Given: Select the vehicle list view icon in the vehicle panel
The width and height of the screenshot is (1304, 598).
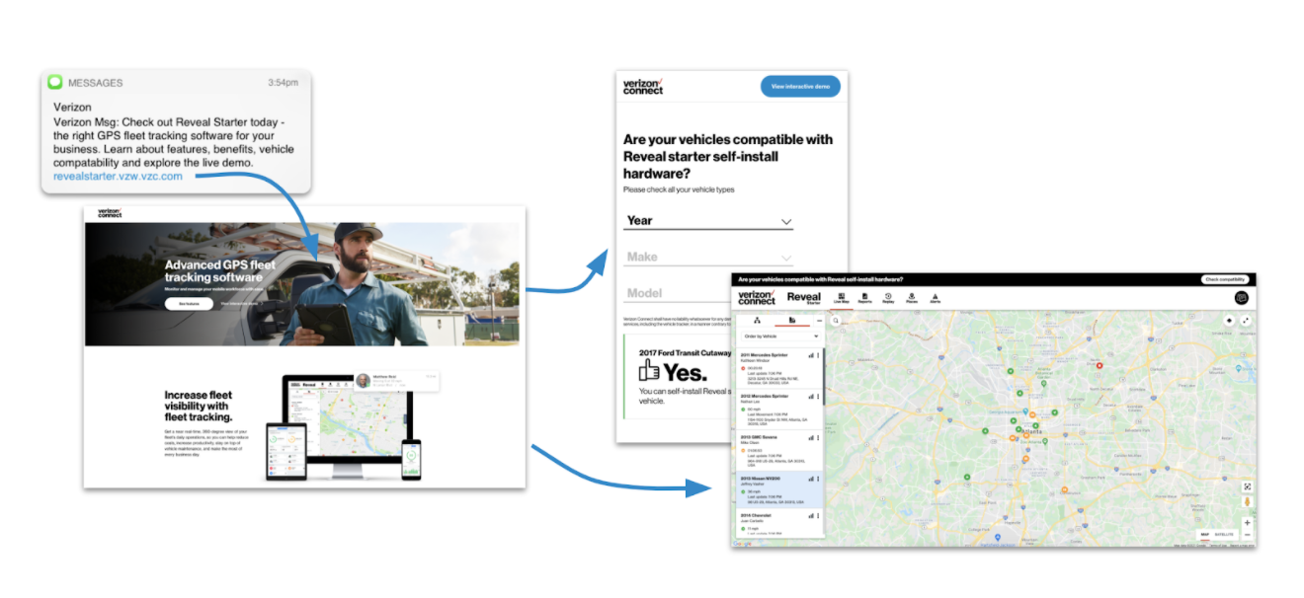Looking at the screenshot, I should click(792, 321).
